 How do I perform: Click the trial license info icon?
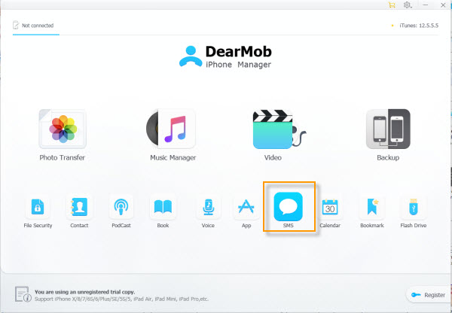tap(23, 294)
